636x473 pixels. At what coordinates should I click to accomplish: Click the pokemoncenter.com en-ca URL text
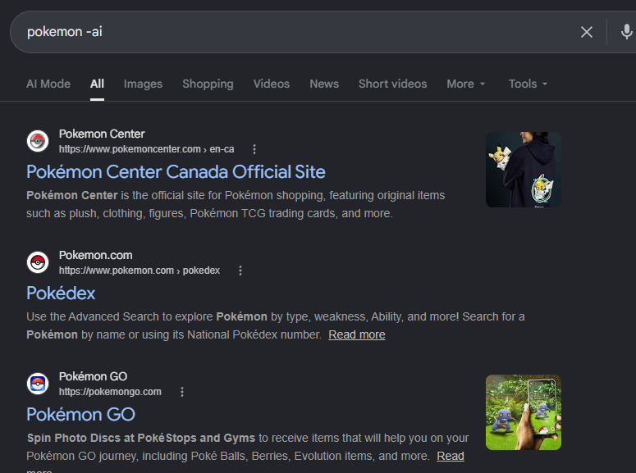(x=146, y=149)
